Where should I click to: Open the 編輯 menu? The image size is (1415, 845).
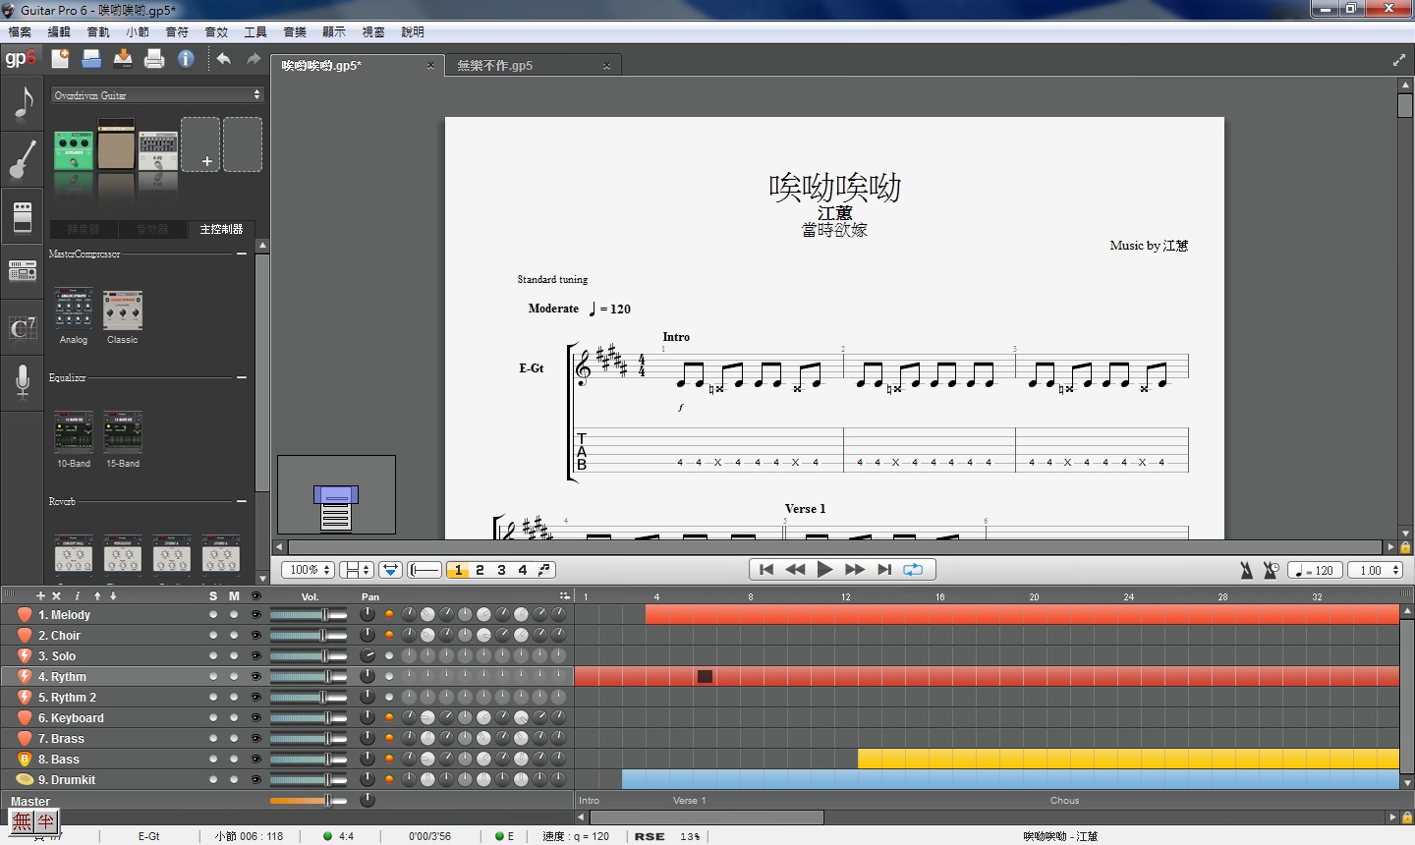pos(59,32)
